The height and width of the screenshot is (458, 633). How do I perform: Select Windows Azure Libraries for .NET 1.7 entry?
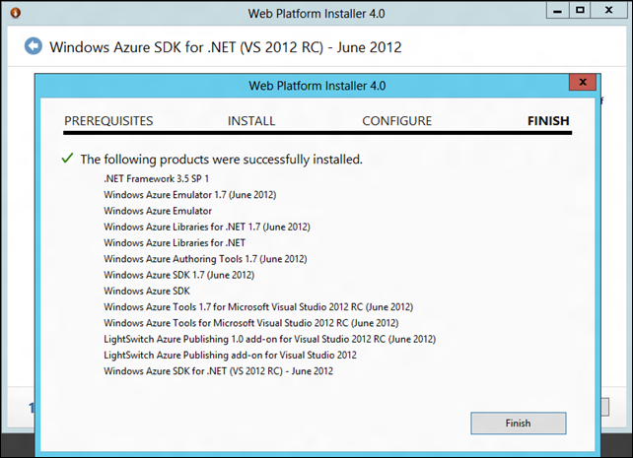point(206,227)
